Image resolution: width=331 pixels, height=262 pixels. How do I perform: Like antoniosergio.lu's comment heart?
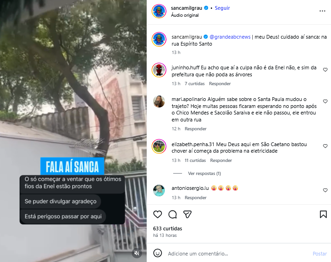(325, 190)
